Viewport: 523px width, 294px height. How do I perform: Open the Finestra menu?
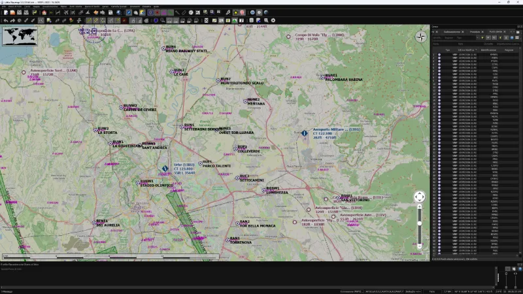click(146, 7)
